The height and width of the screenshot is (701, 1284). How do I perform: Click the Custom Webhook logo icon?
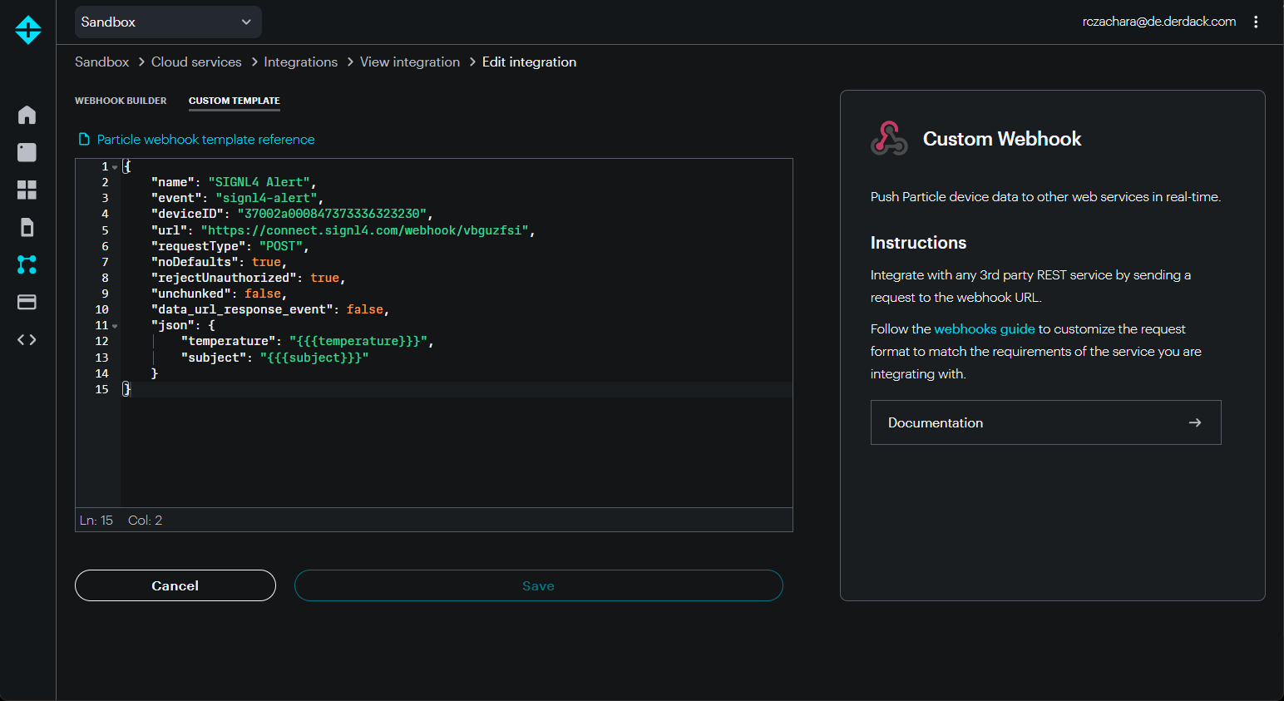[x=889, y=138]
